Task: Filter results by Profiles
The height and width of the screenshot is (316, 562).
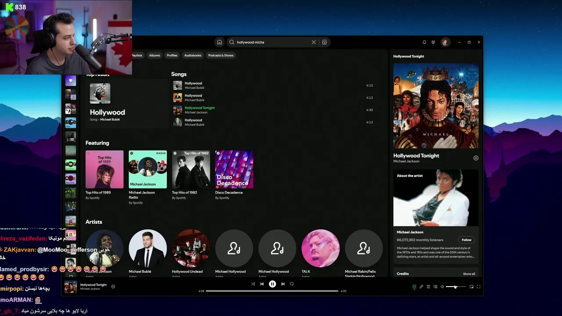Action: point(172,55)
